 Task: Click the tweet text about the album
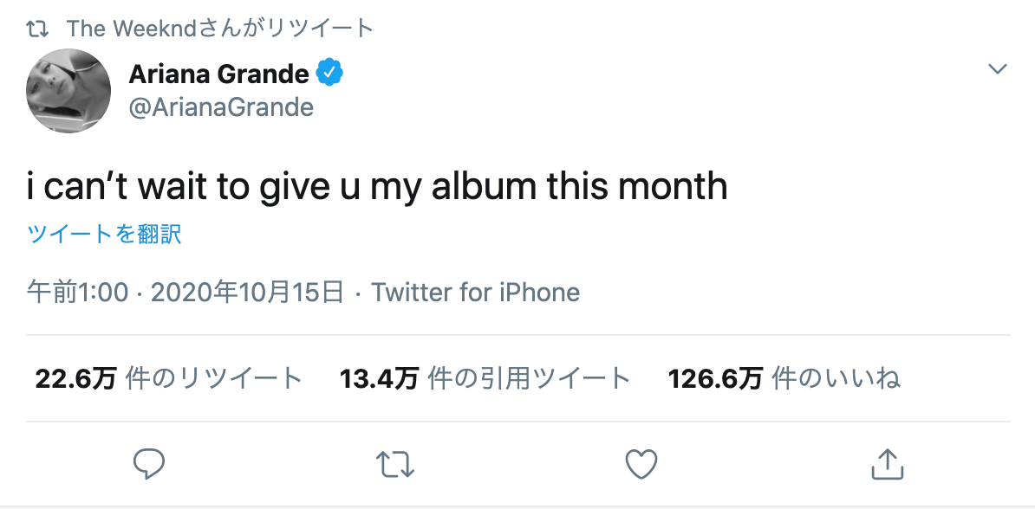coord(377,187)
